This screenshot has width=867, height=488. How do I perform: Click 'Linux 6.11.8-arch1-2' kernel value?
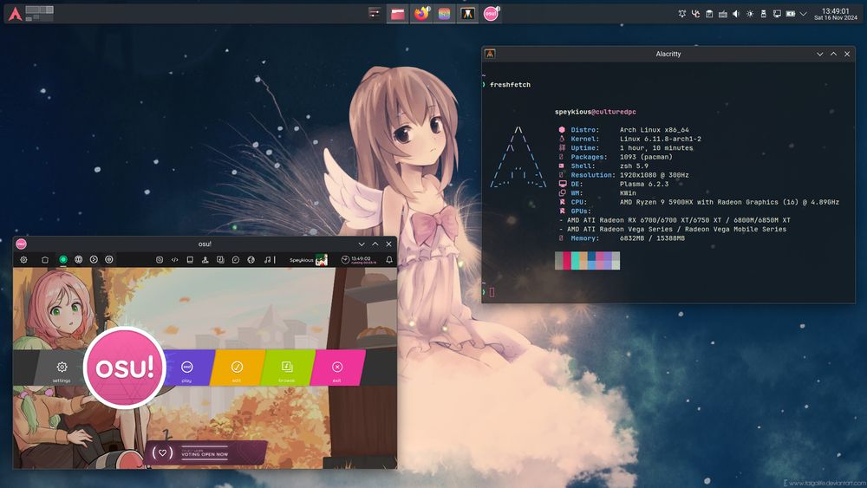(x=660, y=139)
